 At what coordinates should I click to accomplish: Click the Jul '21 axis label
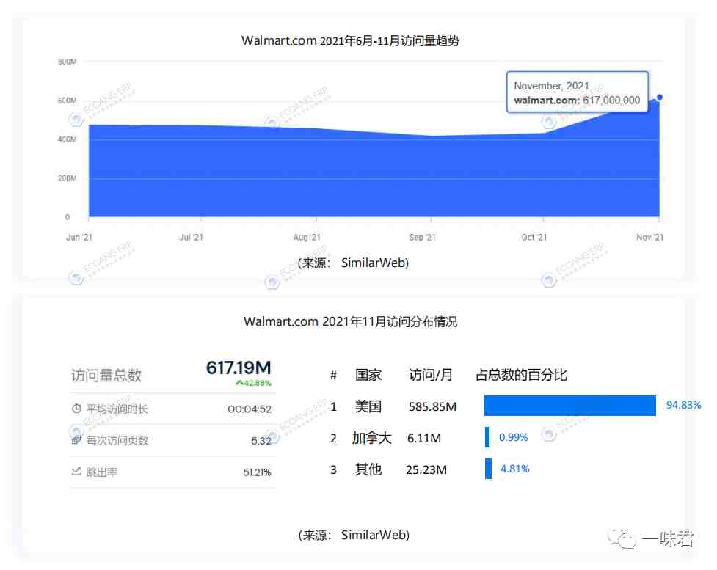click(x=191, y=237)
